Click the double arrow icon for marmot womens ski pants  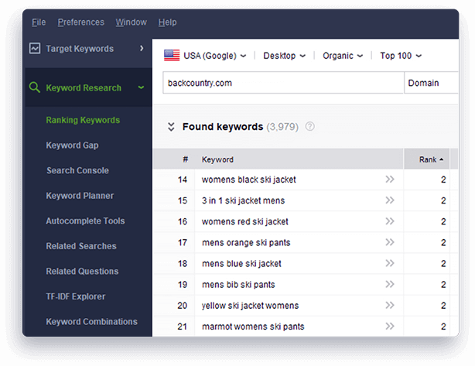[x=390, y=326]
